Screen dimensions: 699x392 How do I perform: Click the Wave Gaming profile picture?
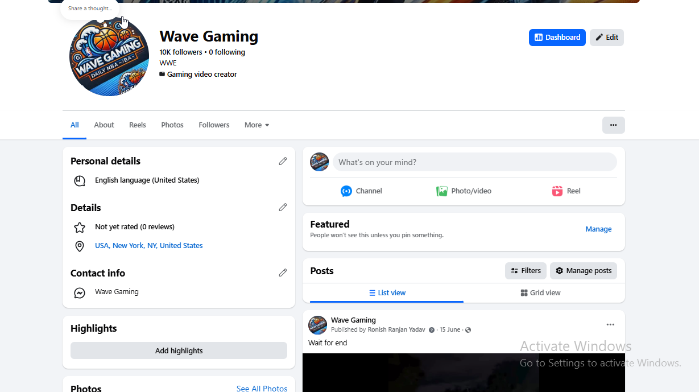click(109, 56)
